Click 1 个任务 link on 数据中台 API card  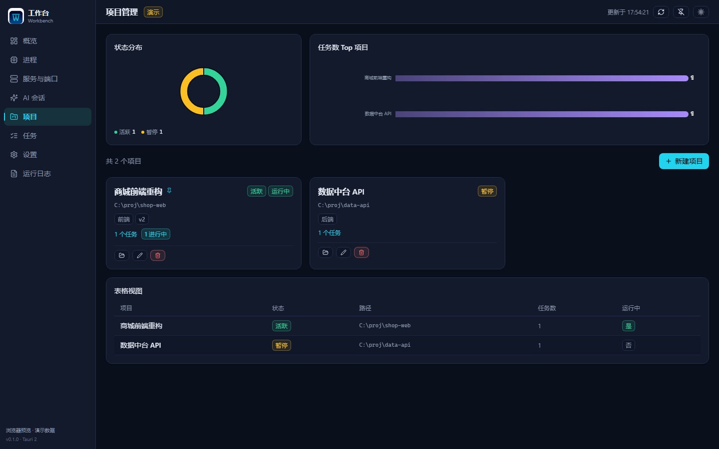[x=330, y=233]
